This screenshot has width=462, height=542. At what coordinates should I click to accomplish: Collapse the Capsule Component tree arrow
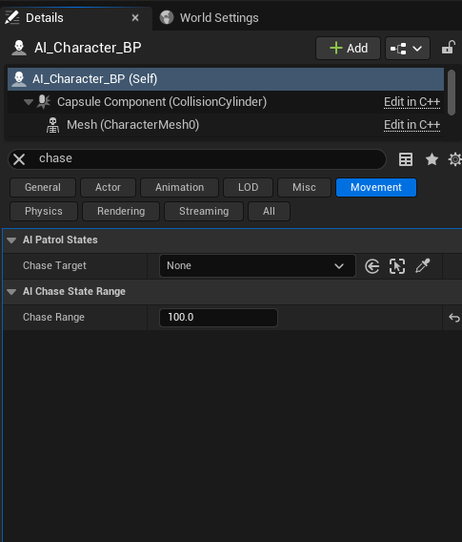click(29, 102)
